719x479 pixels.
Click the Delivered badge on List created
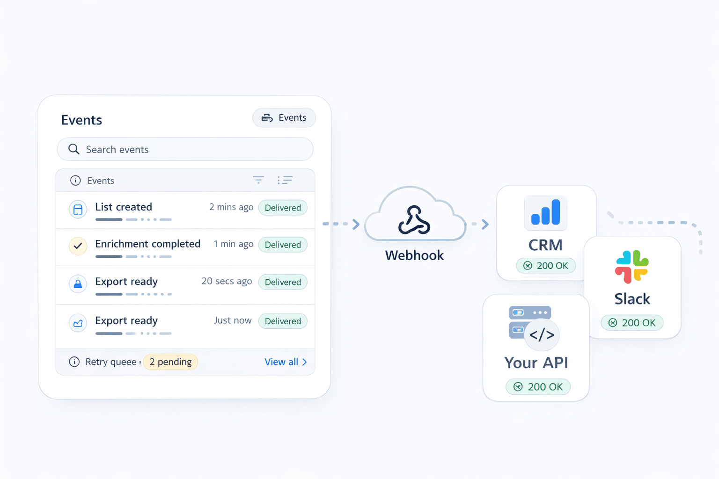283,207
